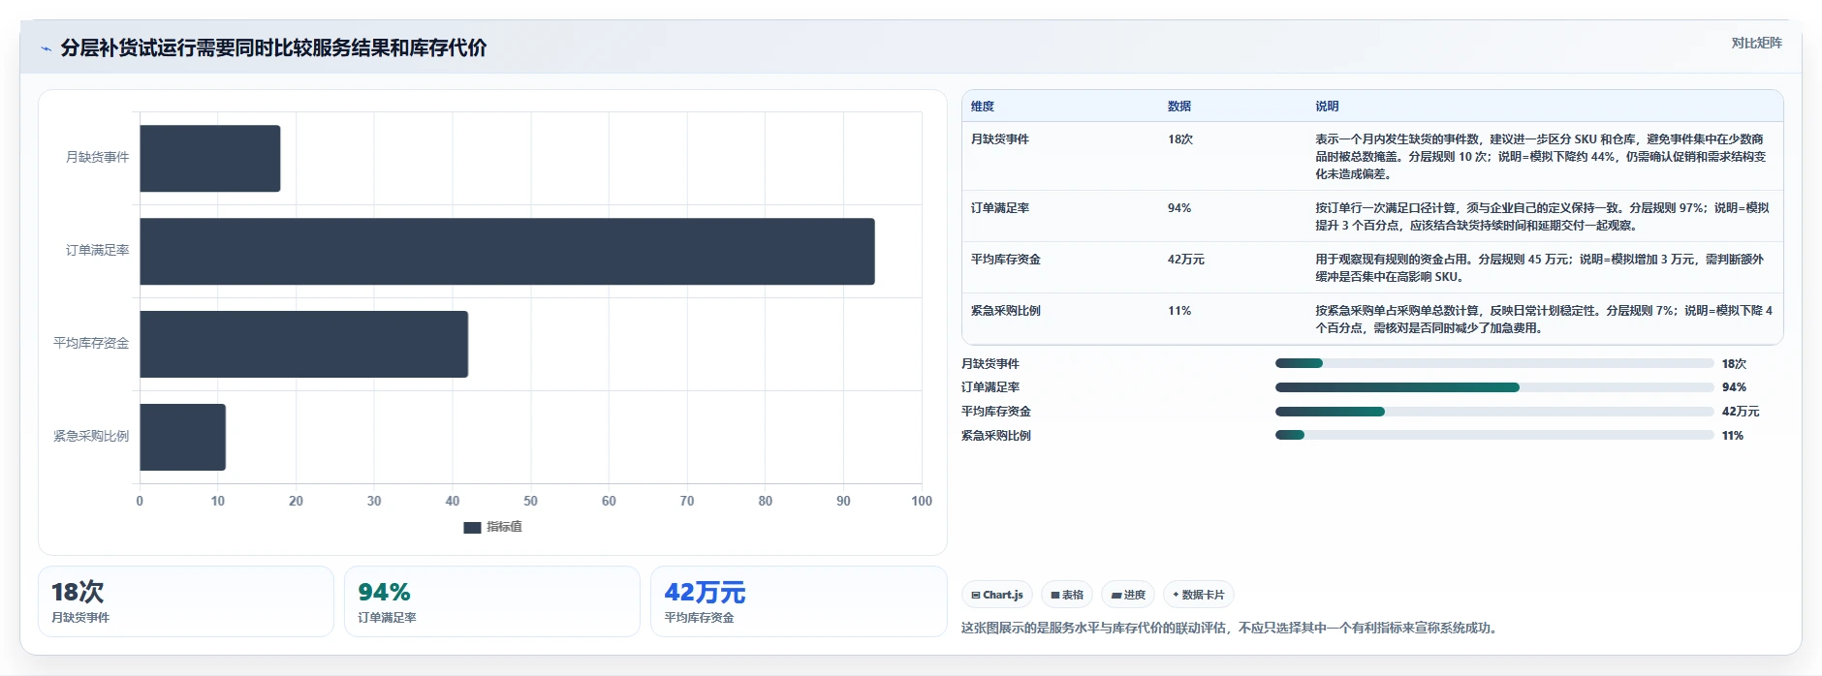Click the 94% data card
The image size is (1822, 676).
tap(492, 601)
